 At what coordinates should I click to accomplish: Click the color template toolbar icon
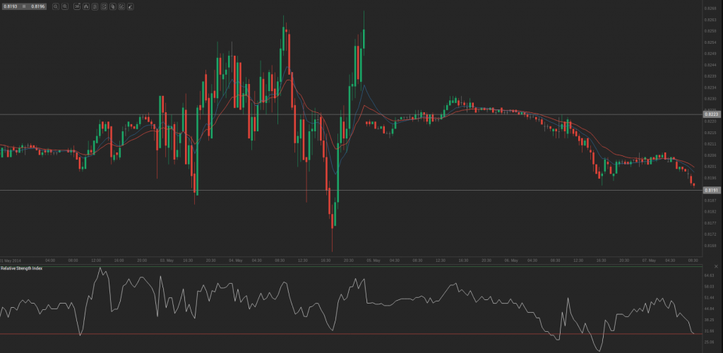point(113,6)
